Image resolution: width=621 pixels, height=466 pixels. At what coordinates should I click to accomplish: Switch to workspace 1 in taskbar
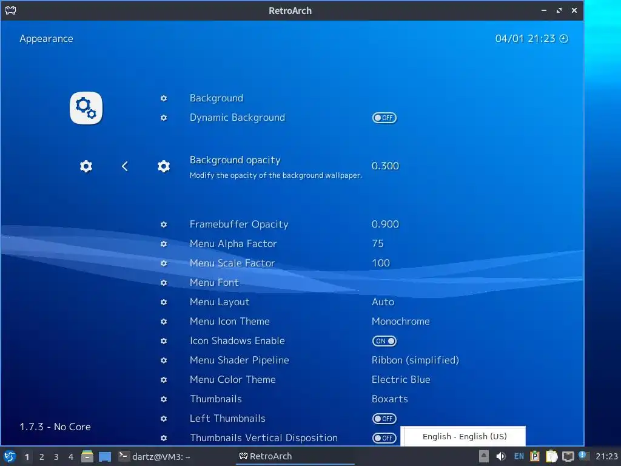[x=27, y=457]
